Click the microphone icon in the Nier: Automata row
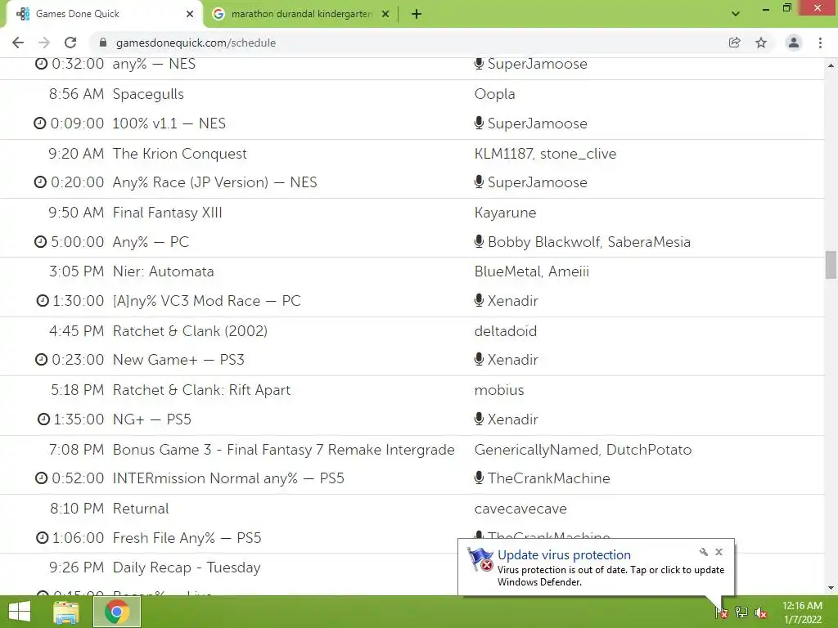Image resolution: width=838 pixels, height=628 pixels. tap(479, 301)
